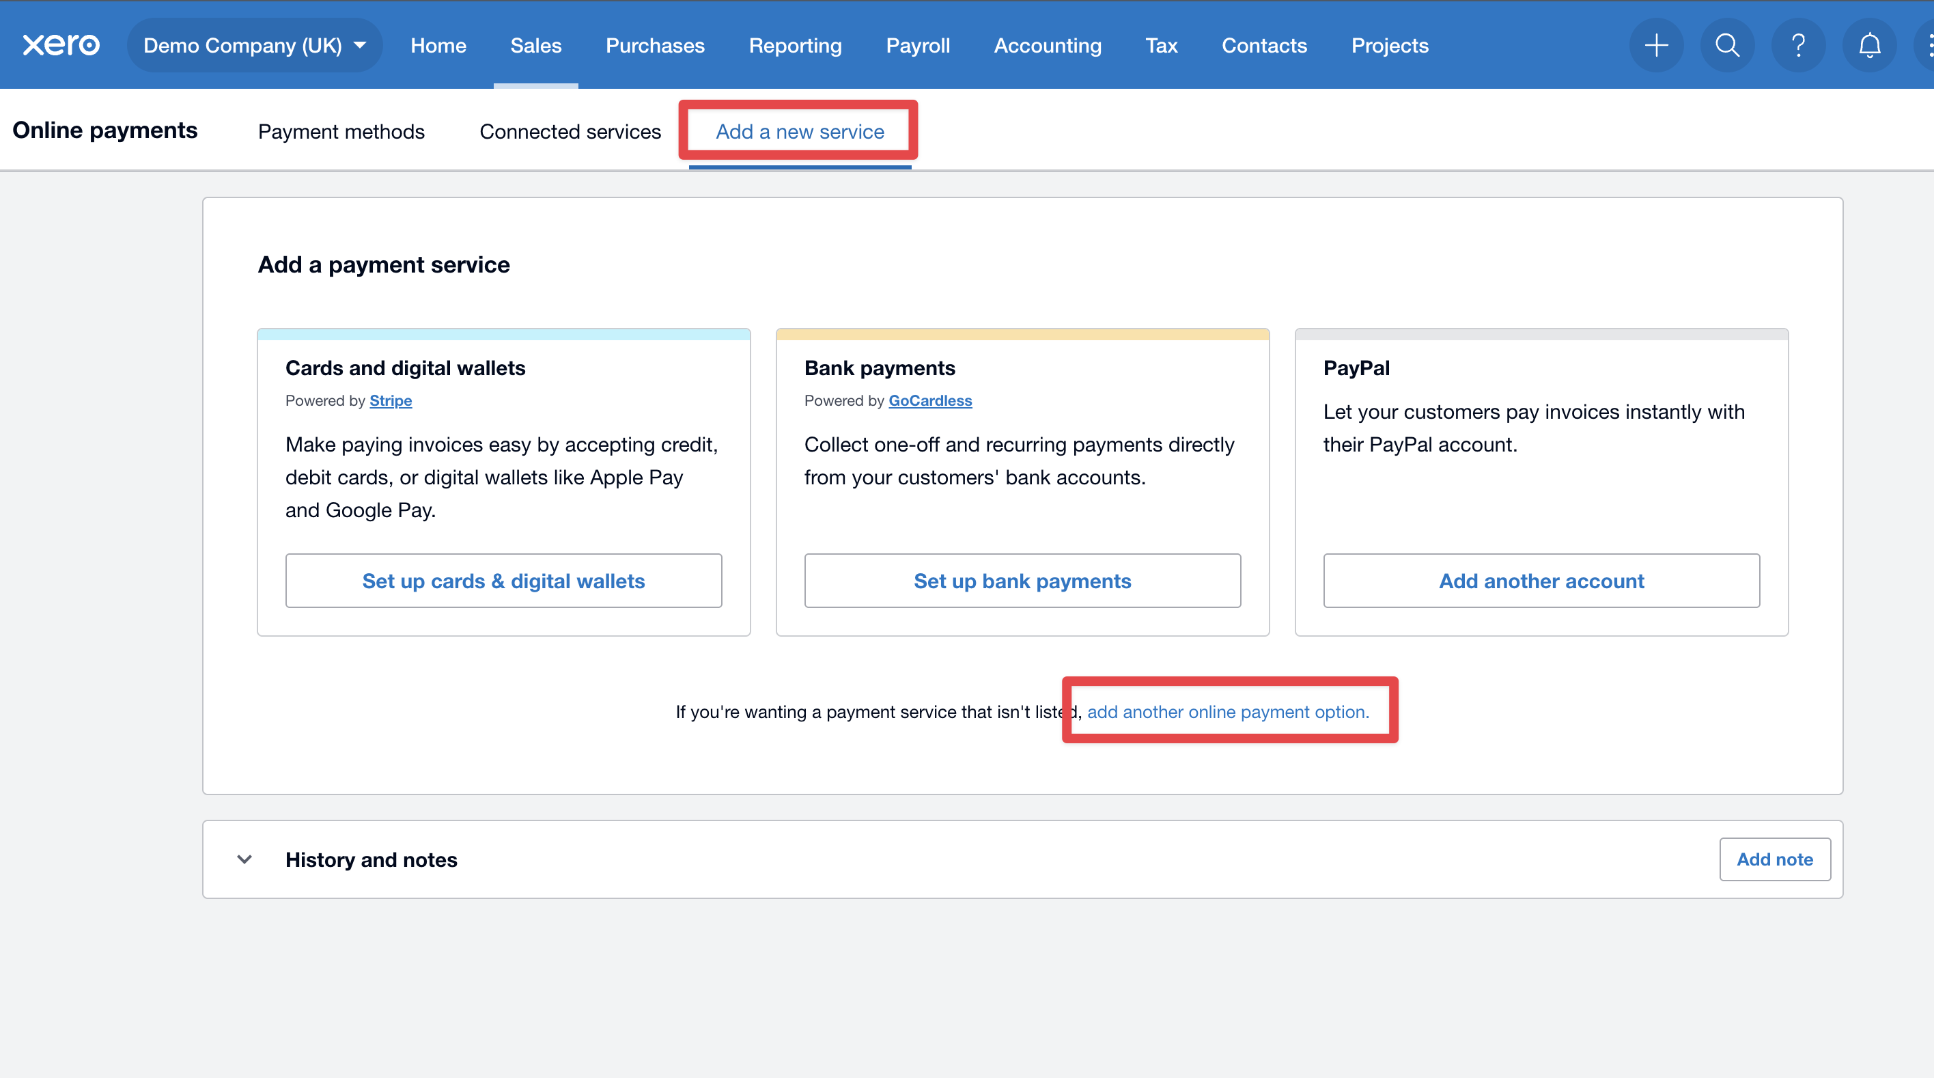The height and width of the screenshot is (1078, 1934).
Task: Open the GoCardless link
Action: 929,400
